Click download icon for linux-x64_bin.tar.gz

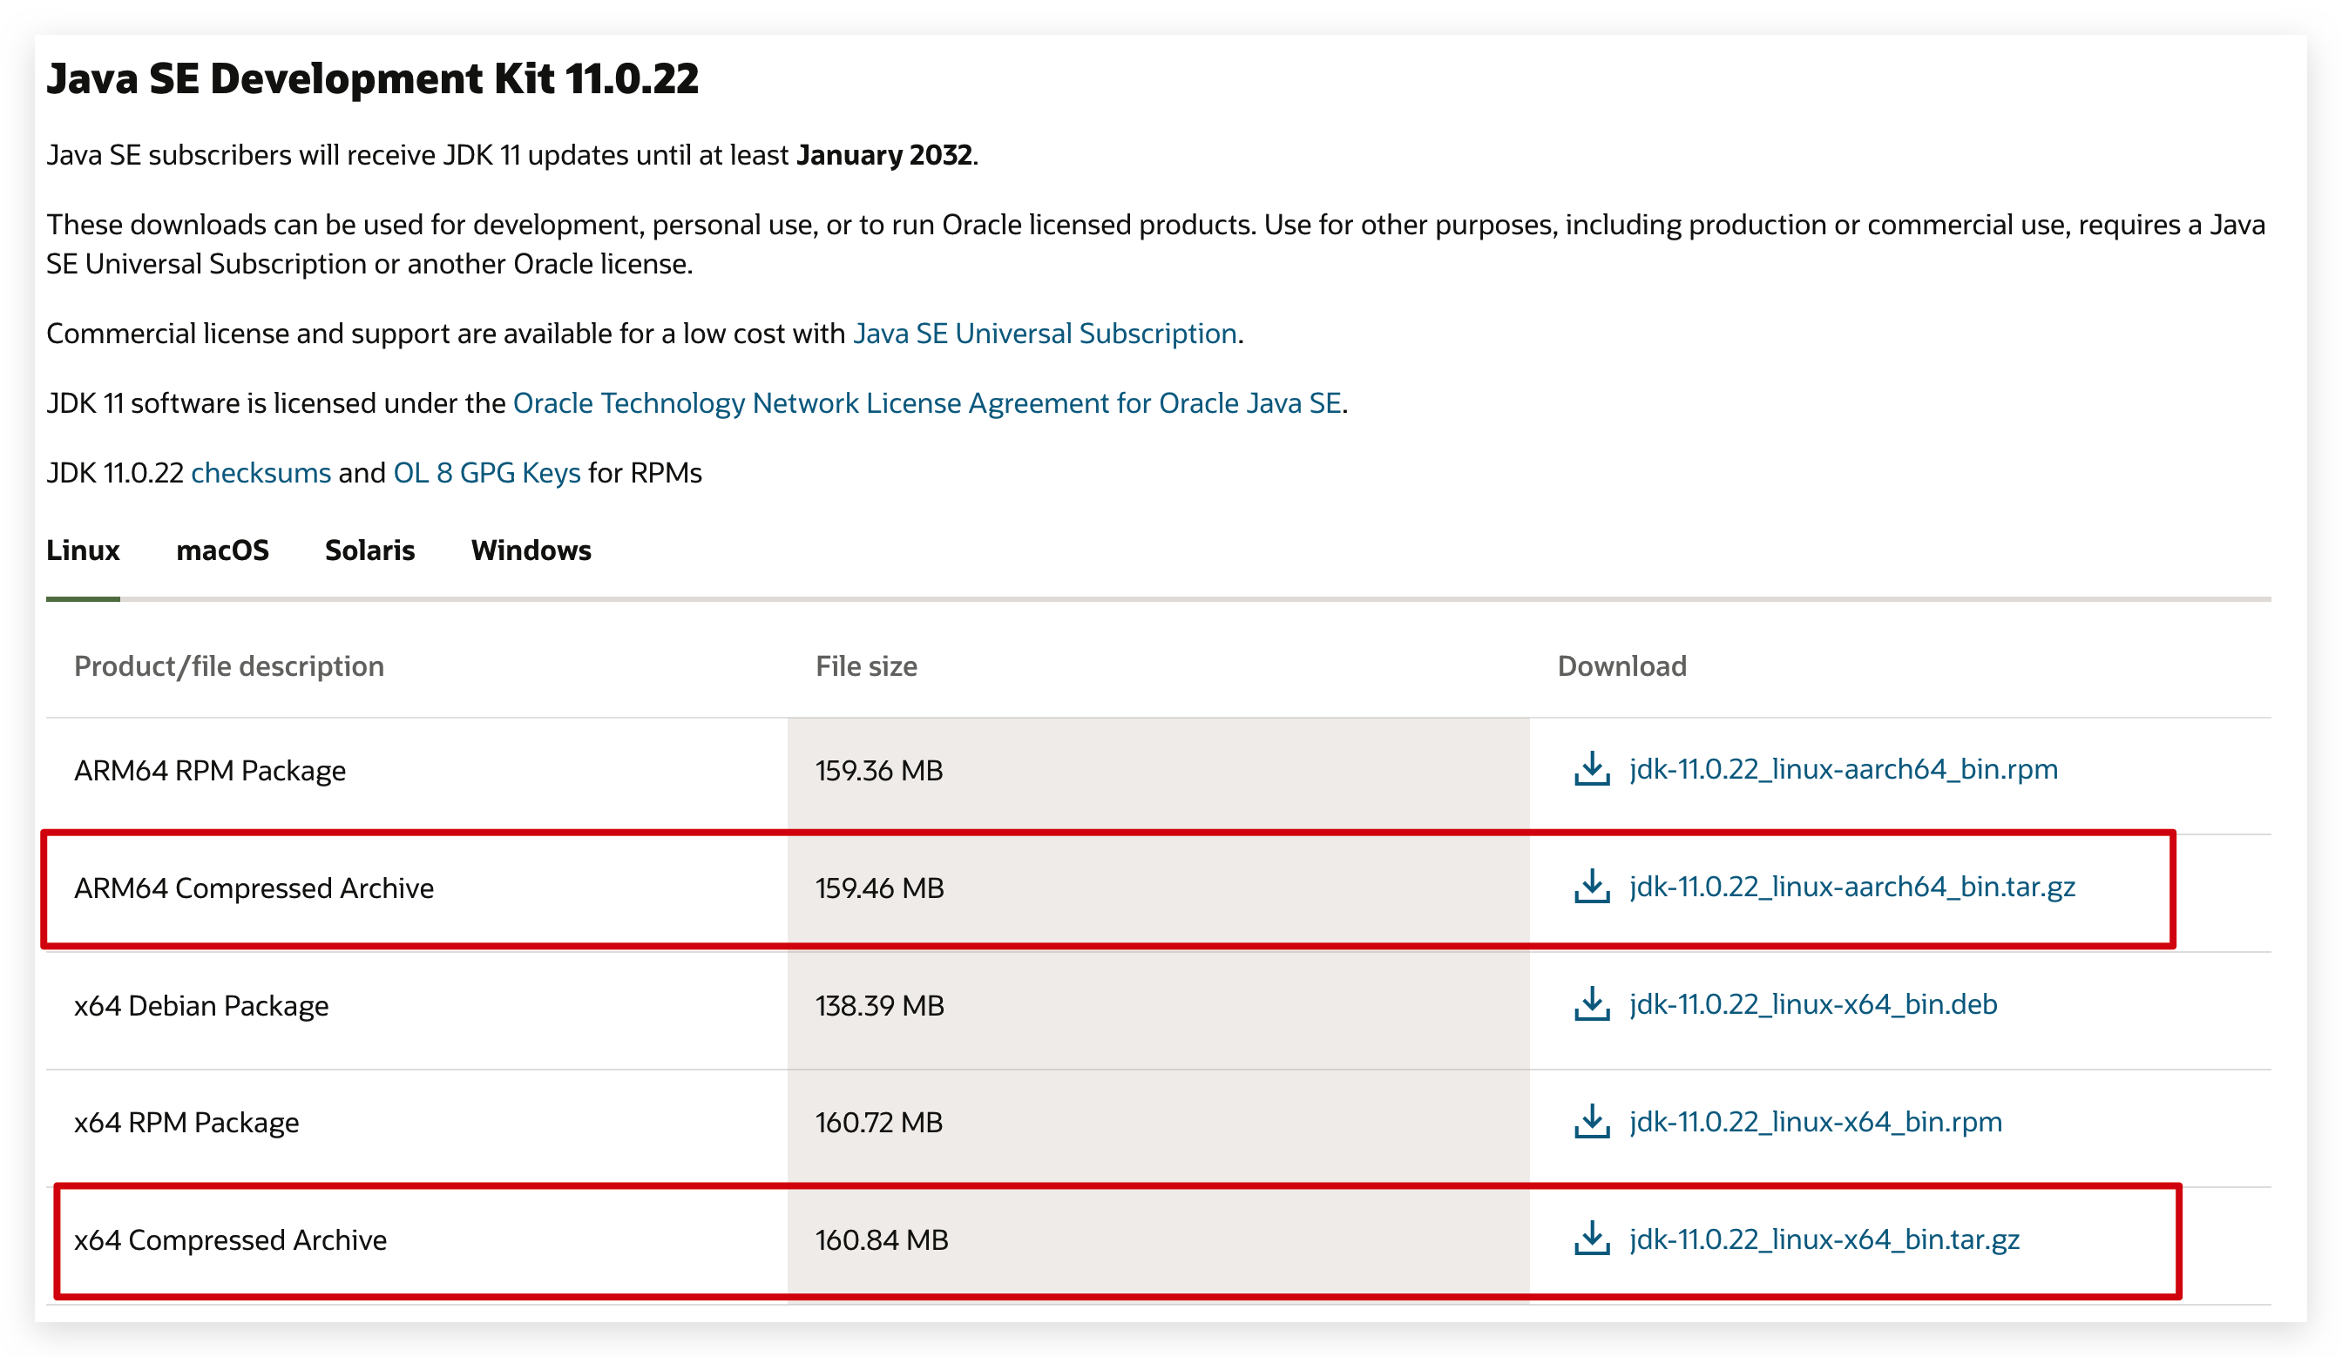tap(1591, 1237)
